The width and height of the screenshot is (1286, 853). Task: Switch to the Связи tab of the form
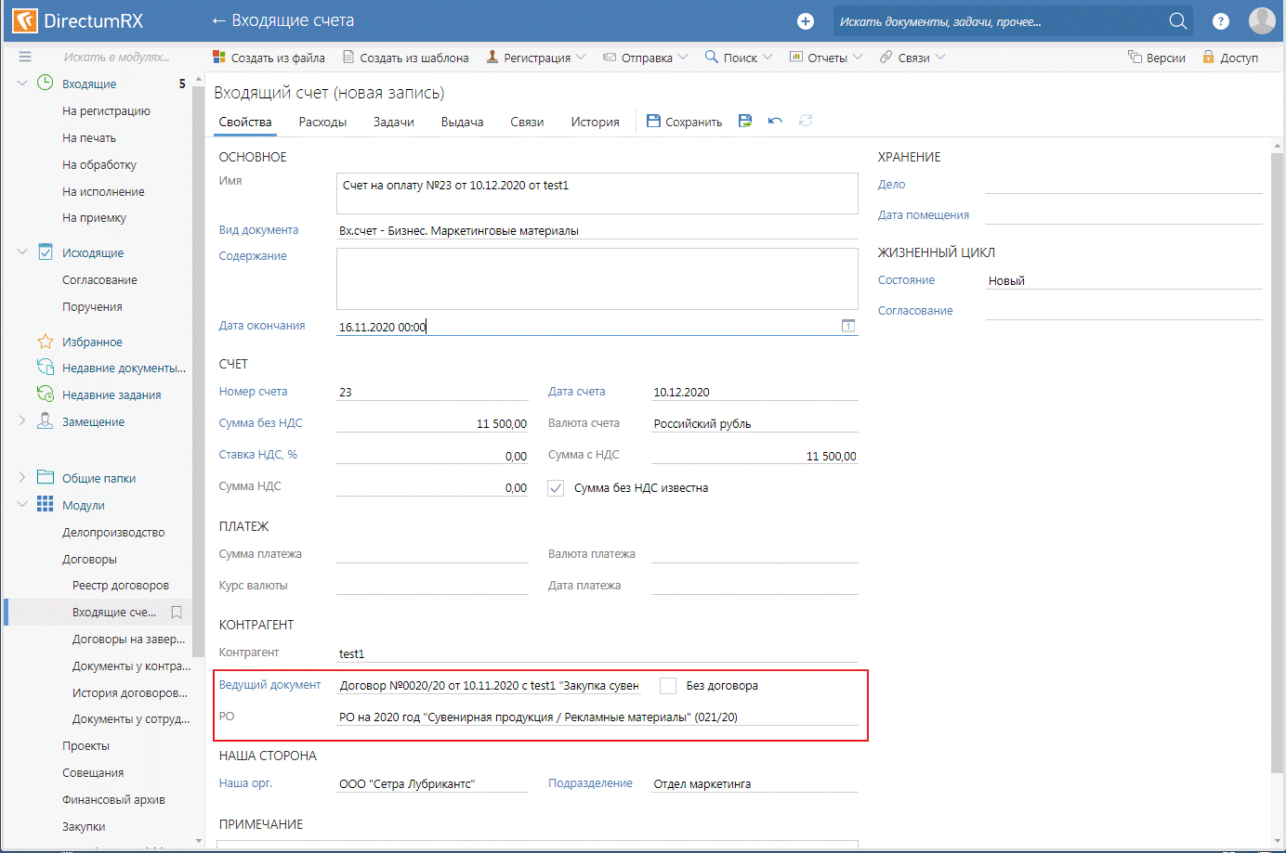click(x=527, y=122)
